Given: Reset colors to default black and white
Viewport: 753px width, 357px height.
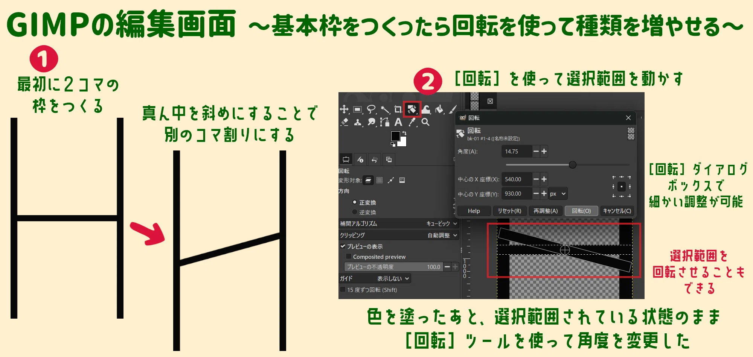Looking at the screenshot, I should [393, 144].
